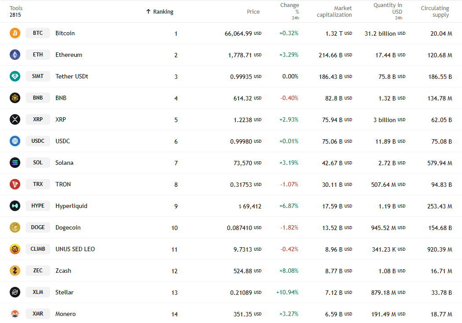Click Solana circulating supply 579.94 M

pos(440,163)
